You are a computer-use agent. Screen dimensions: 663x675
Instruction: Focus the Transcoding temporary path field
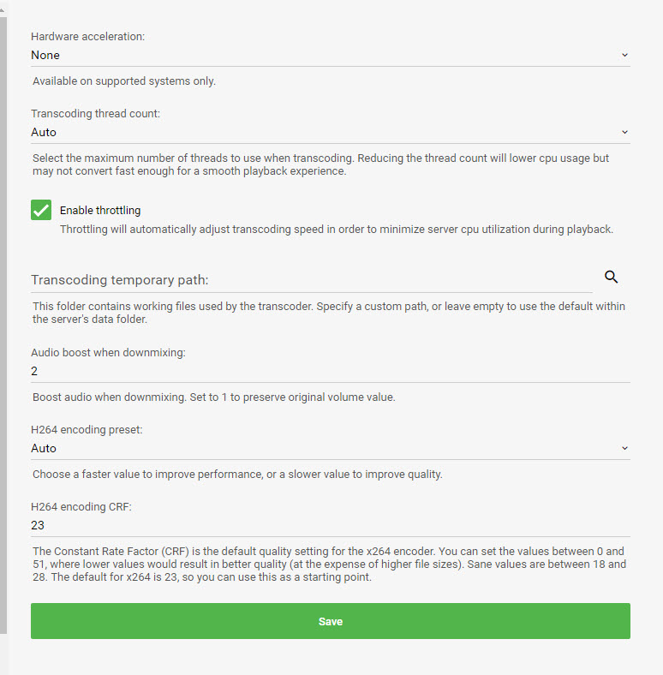click(x=308, y=280)
